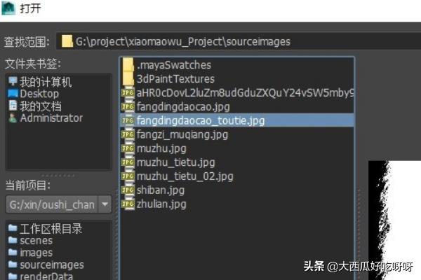The height and width of the screenshot is (280, 421).
Task: Go to the Desktop bookmark
Action: pos(39,94)
